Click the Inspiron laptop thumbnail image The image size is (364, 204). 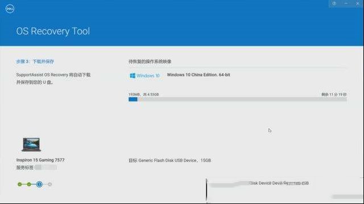(x=31, y=144)
